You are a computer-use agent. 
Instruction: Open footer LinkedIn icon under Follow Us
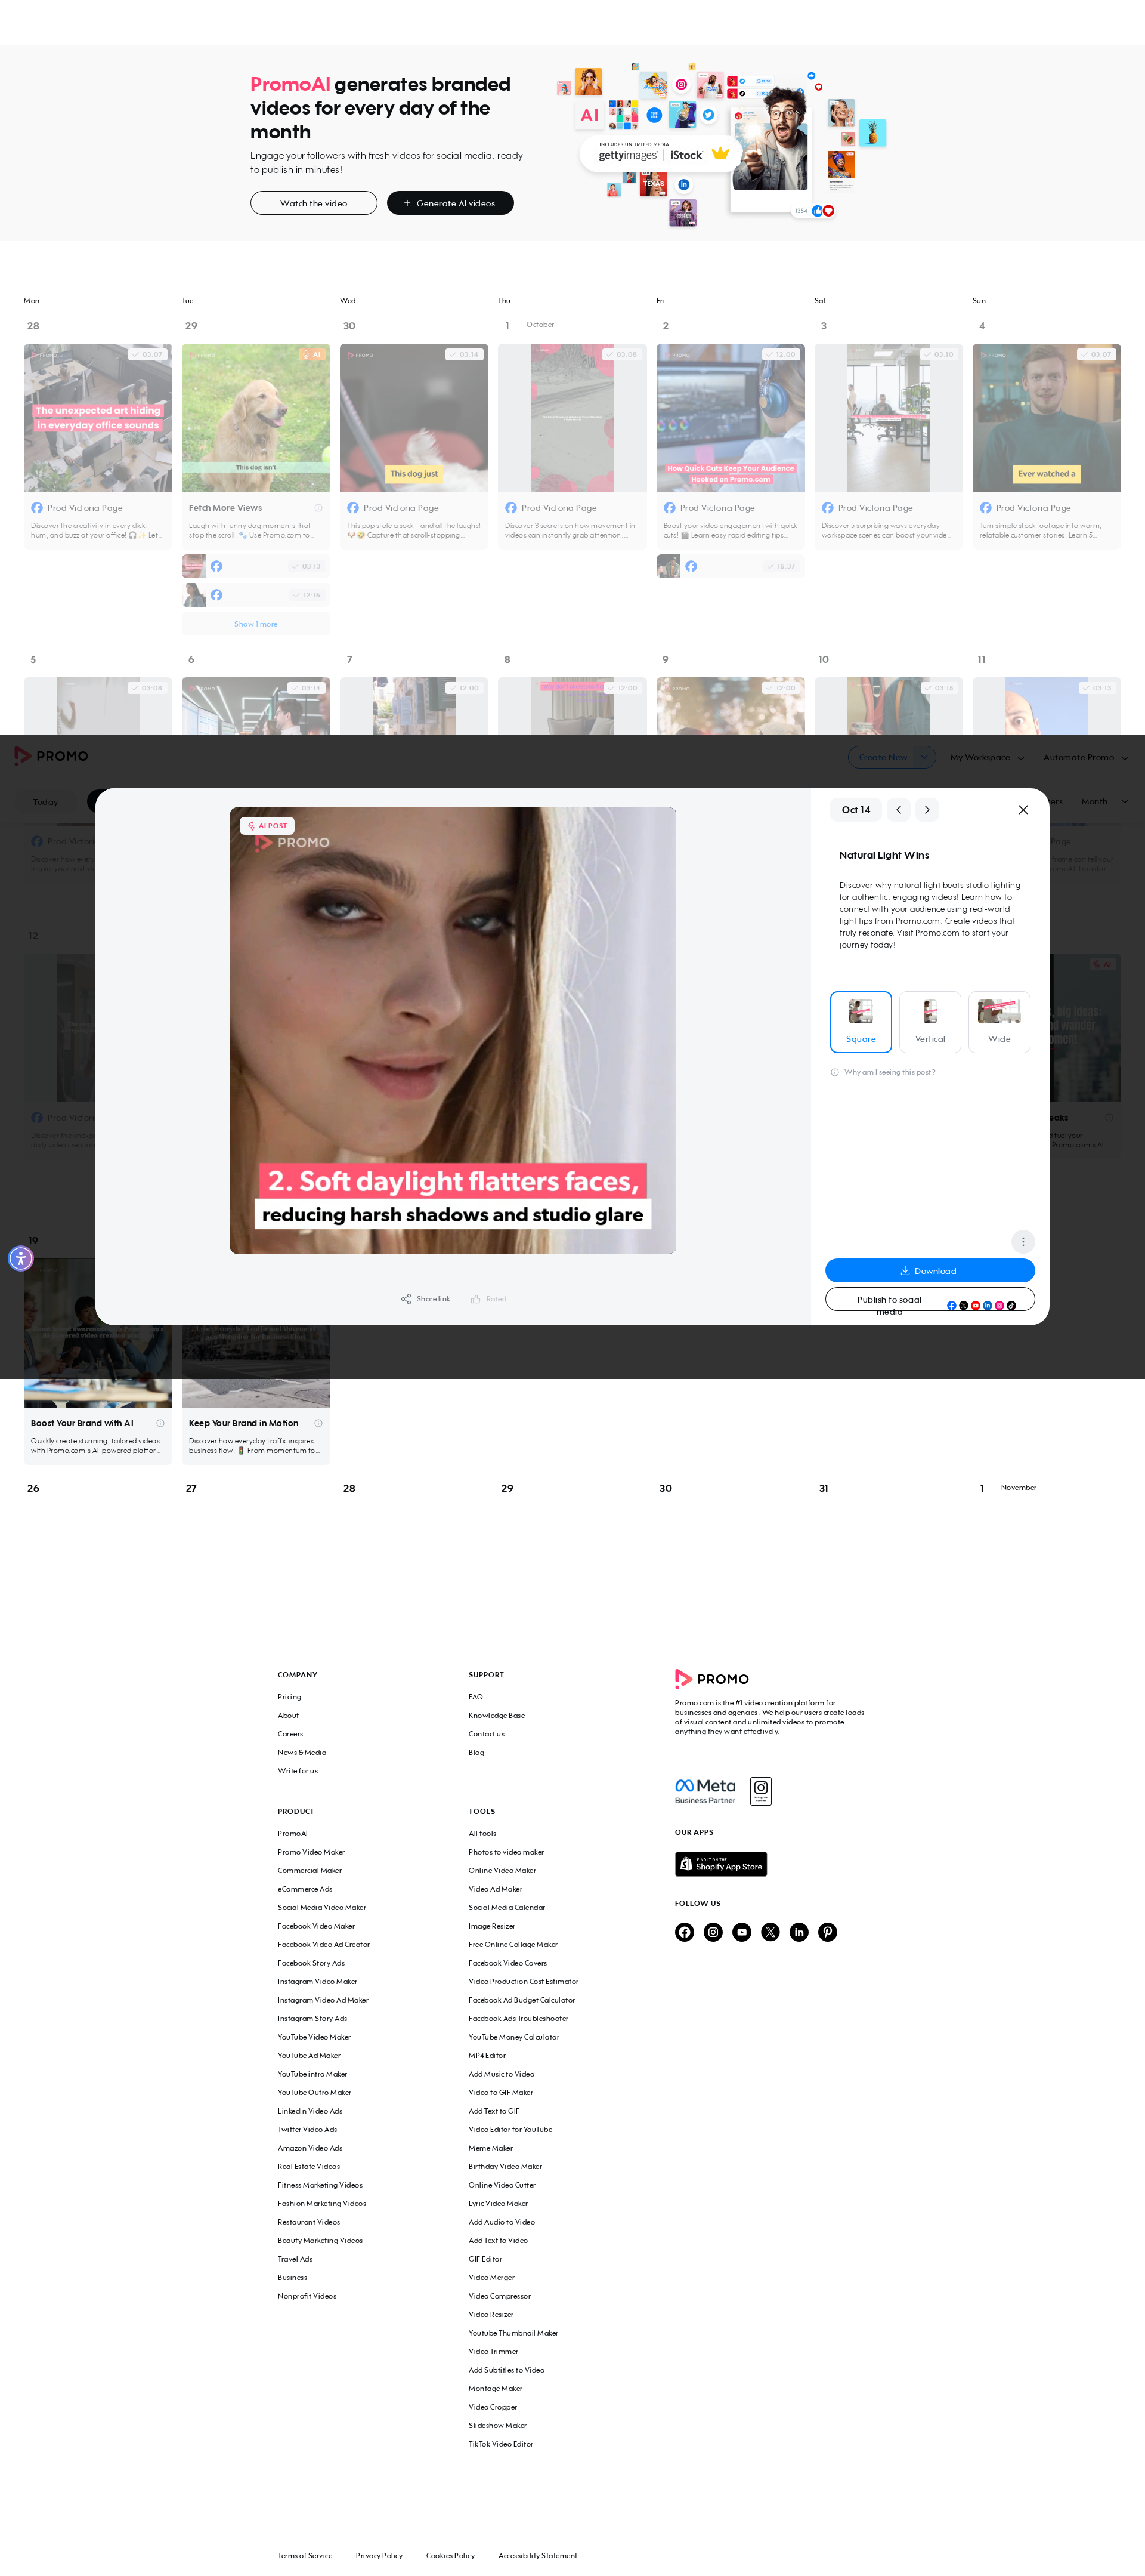point(799,1932)
